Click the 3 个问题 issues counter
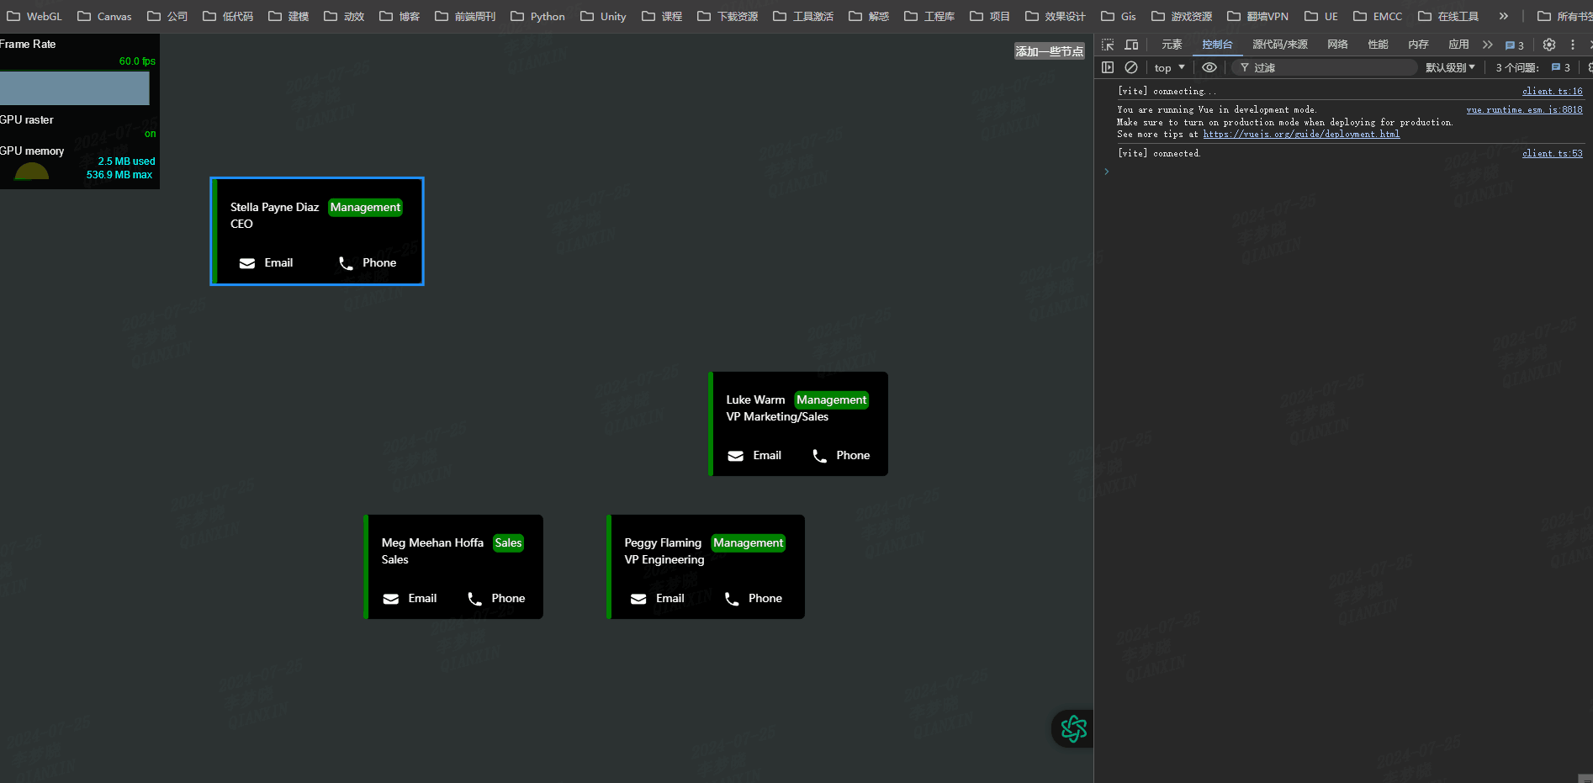This screenshot has width=1593, height=783. (1532, 67)
